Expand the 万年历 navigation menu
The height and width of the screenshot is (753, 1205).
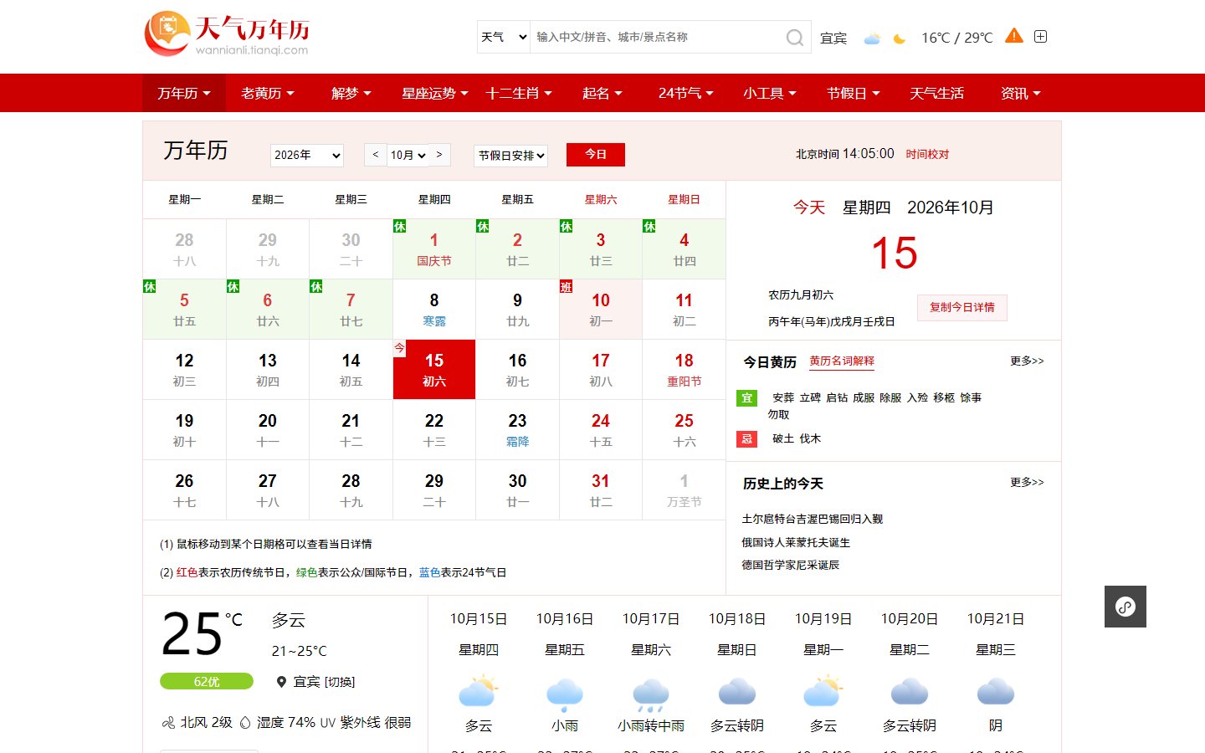[x=184, y=93]
